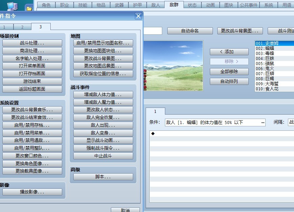Click 敌人完全恢复 button
294x212 pixels.
tap(103, 117)
